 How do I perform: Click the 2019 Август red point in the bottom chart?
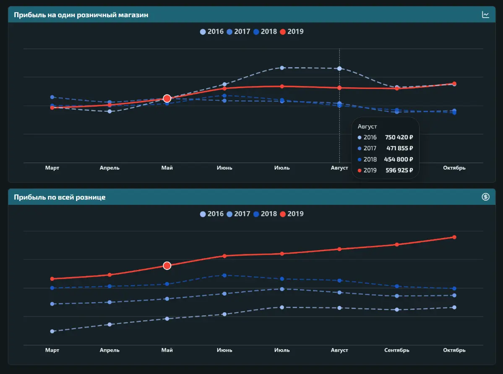click(x=339, y=249)
